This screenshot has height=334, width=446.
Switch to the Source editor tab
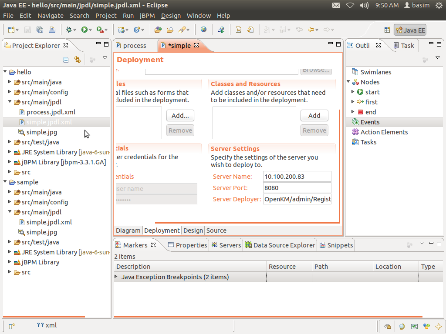(x=216, y=230)
